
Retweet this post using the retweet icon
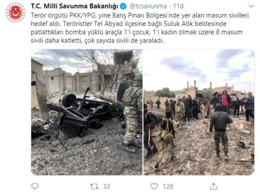coord(94,186)
